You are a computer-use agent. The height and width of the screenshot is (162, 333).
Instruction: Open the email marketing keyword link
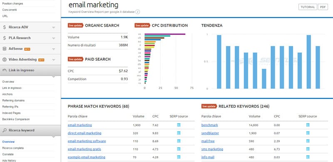[80, 125]
